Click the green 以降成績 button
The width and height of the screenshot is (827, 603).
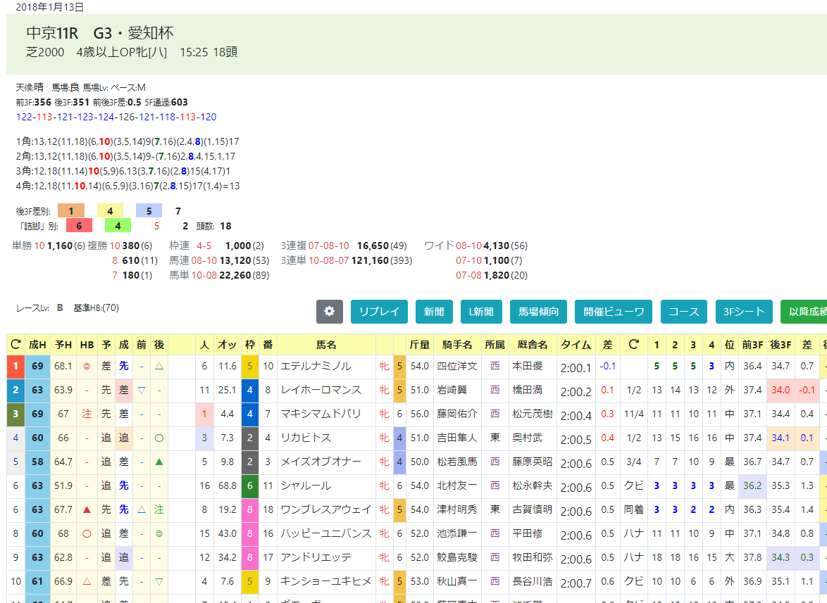coord(804,312)
